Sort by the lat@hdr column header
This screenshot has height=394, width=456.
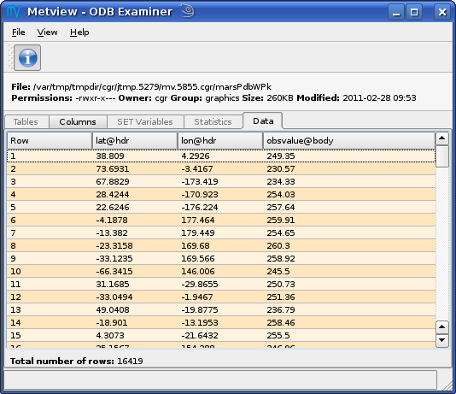pos(135,141)
